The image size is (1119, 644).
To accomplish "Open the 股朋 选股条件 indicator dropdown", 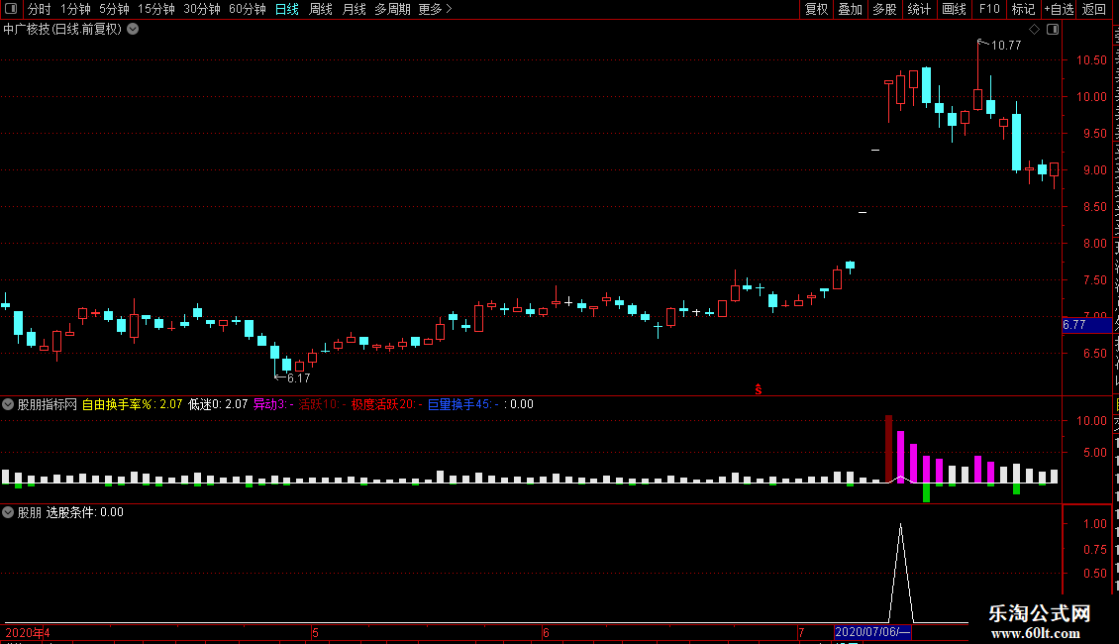I will (8, 512).
